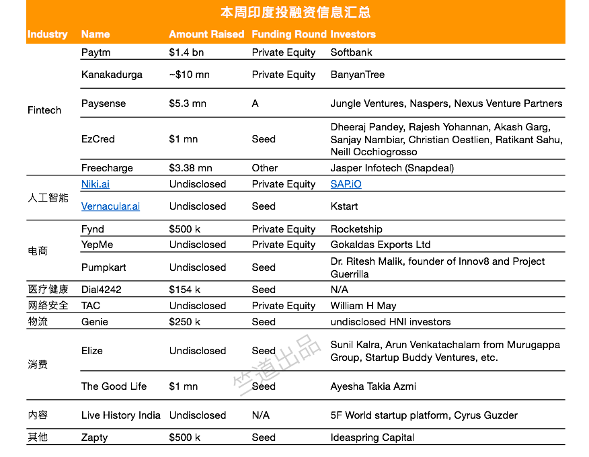Select the 内容 industry cell
589x457 pixels.
[38, 415]
